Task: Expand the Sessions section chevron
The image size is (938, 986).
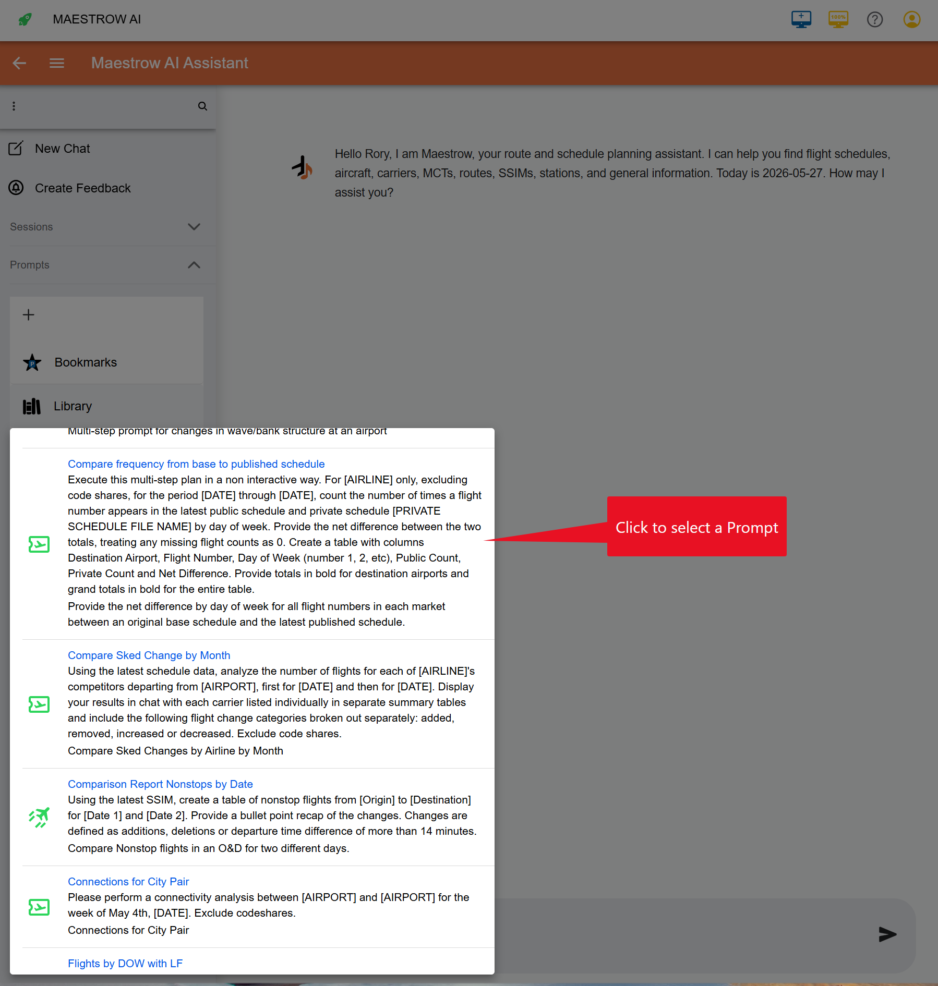Action: (194, 227)
